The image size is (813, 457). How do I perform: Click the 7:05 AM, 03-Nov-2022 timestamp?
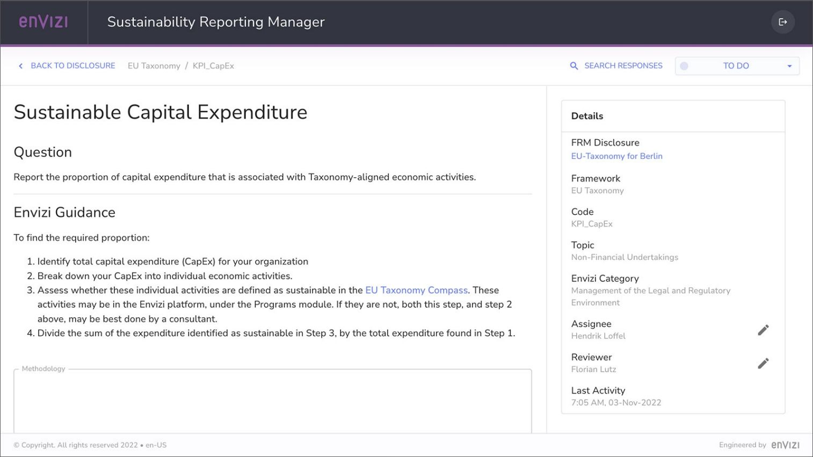click(x=616, y=402)
